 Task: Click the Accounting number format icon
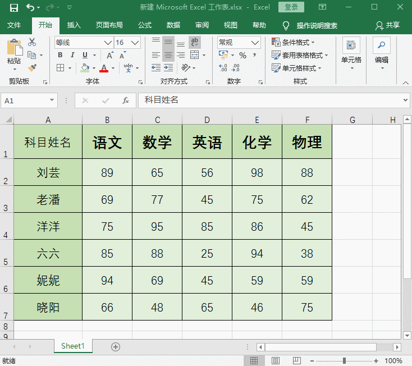click(223, 55)
